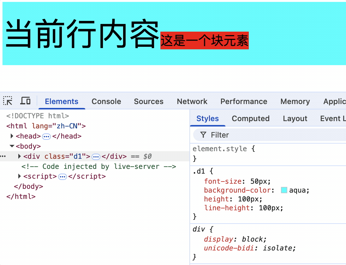Click the display: block declaration
This screenshot has height=265, width=346.
(x=235, y=239)
